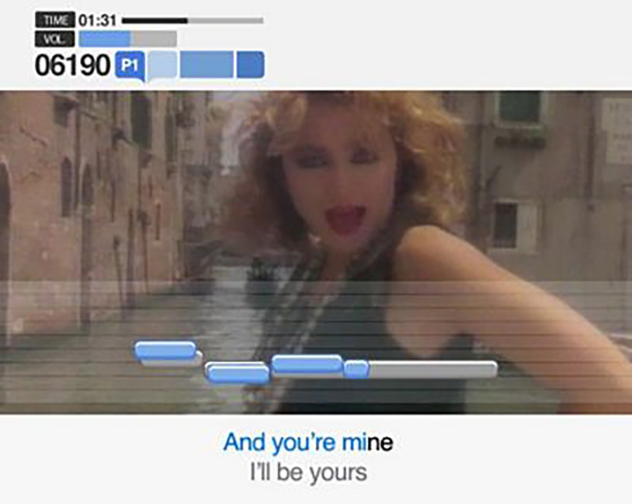
Task: Select the lightest blue score block
Action: click(x=162, y=65)
